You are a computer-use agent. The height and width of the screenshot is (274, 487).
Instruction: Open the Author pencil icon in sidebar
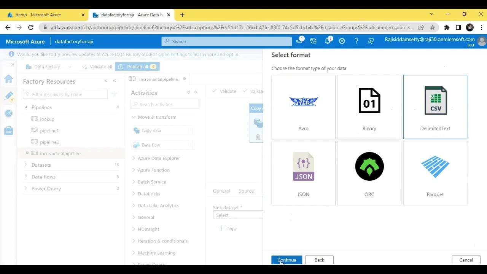click(8, 96)
